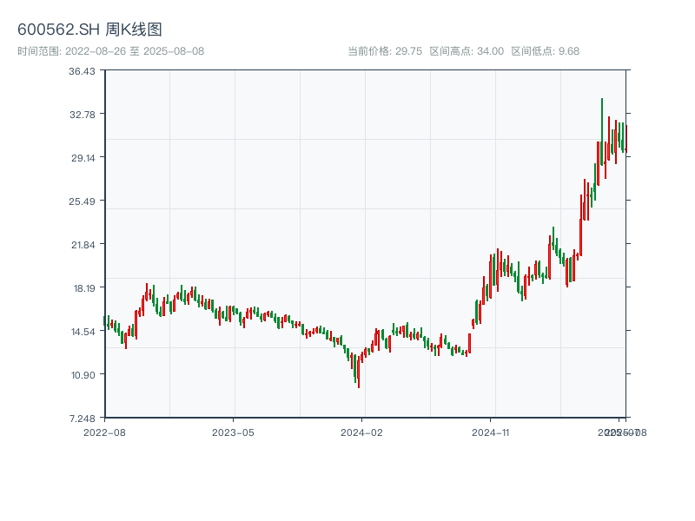This screenshot has width=695, height=521.
Task: Click the 2024-02 x-axis date label
Action: coord(362,432)
